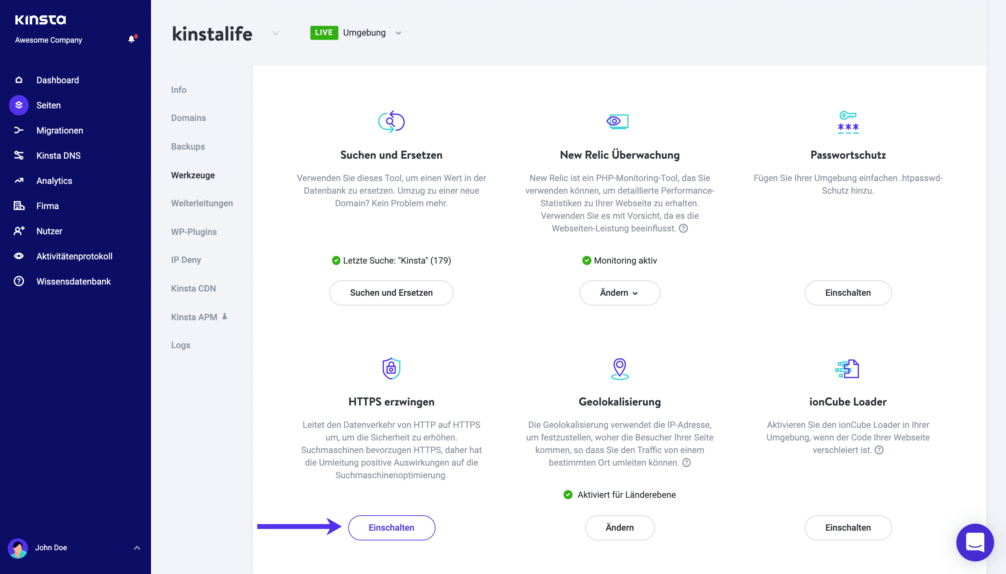Open Analytics in the sidebar
This screenshot has height=574, width=1006.
pyautogui.click(x=55, y=181)
